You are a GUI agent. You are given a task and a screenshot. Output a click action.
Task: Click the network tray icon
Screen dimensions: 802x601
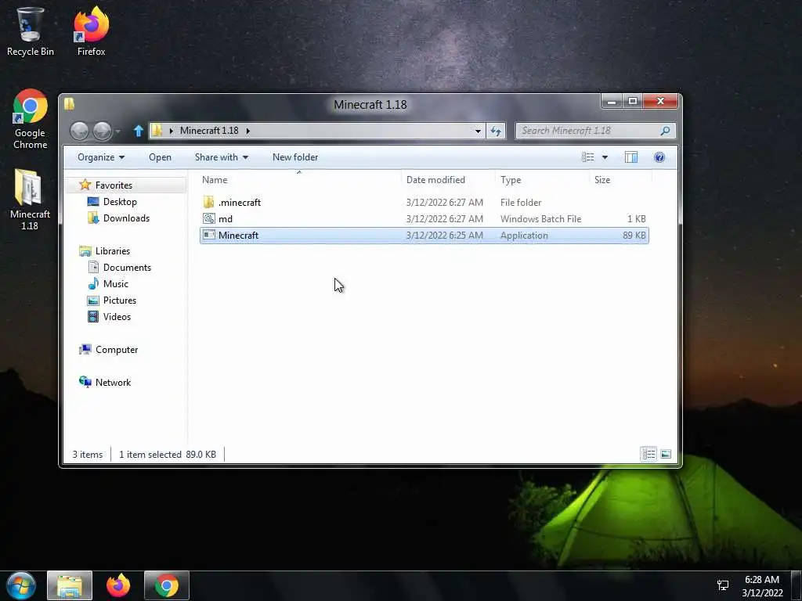[x=723, y=585]
